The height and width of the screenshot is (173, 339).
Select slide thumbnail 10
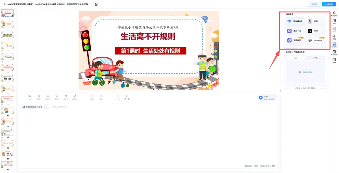8,111
